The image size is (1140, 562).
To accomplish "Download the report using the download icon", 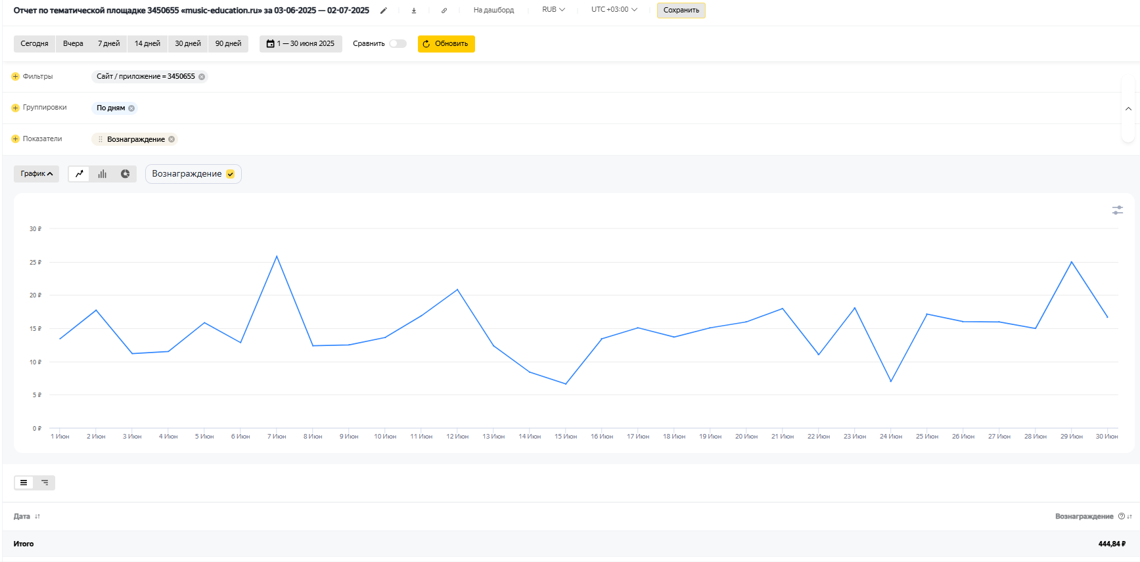I will (414, 11).
